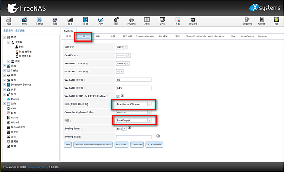
Task: Expand Directory Service node in sidebar
Action: click(x=5, y=85)
